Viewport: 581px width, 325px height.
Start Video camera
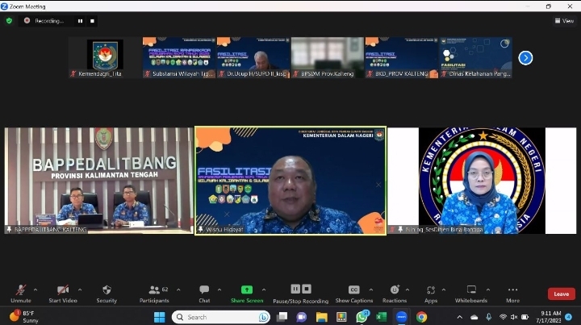[x=63, y=290]
